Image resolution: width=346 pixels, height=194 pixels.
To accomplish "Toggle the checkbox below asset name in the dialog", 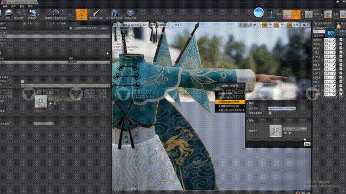I will point(270,113).
